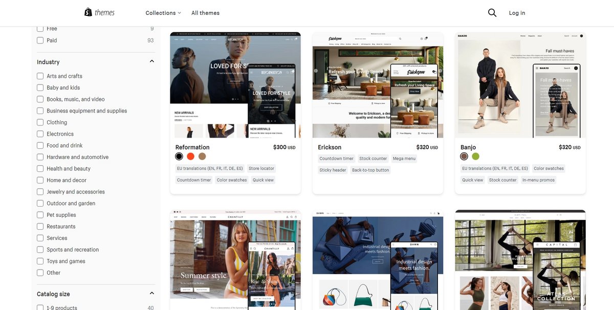Check the Electronics industry checkbox
The image size is (614, 310).
tap(40, 134)
